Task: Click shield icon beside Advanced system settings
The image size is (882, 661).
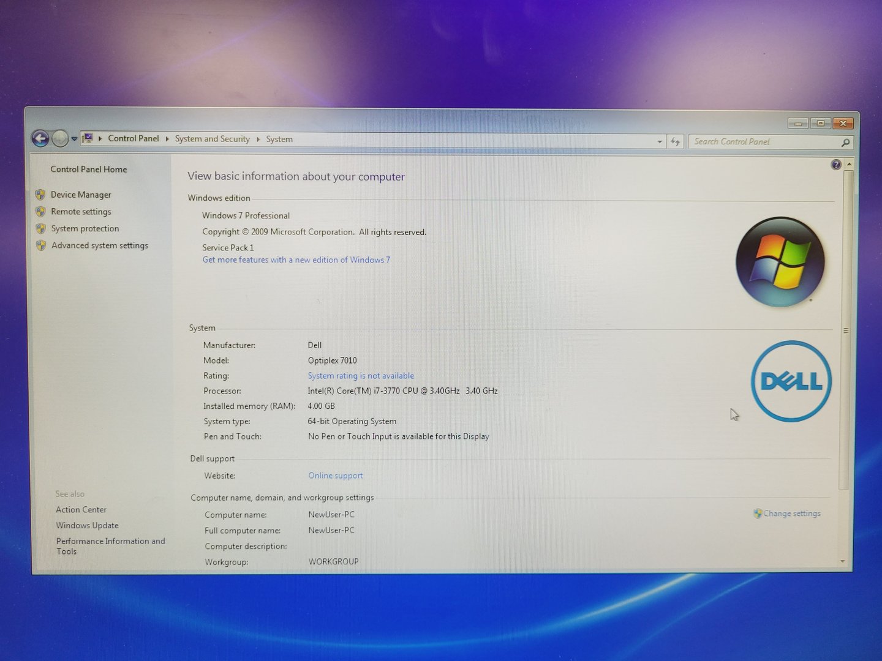Action: click(41, 245)
